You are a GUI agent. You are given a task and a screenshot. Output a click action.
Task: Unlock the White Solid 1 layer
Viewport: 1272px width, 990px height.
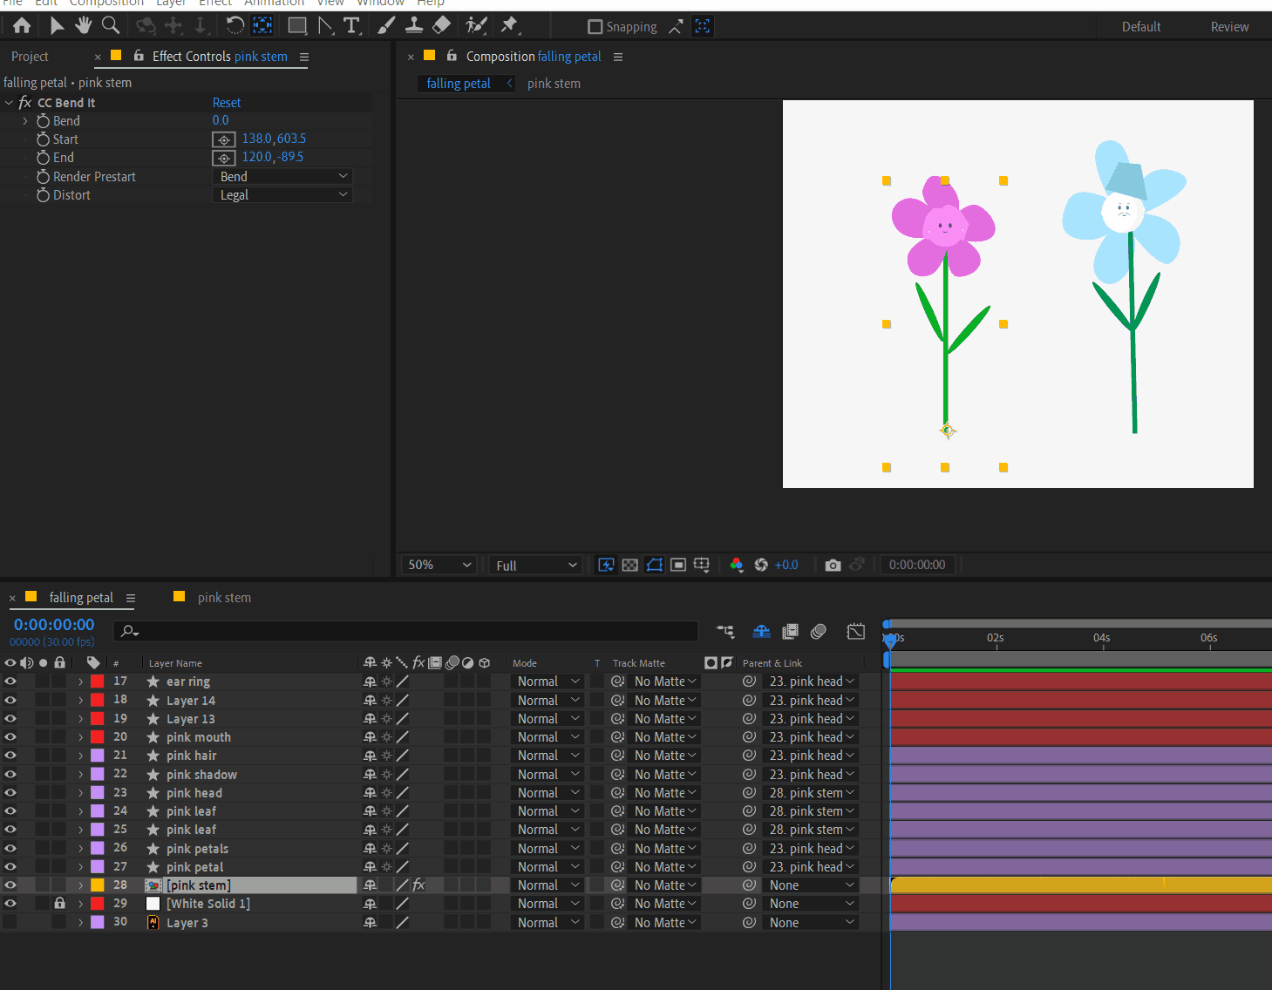(59, 904)
